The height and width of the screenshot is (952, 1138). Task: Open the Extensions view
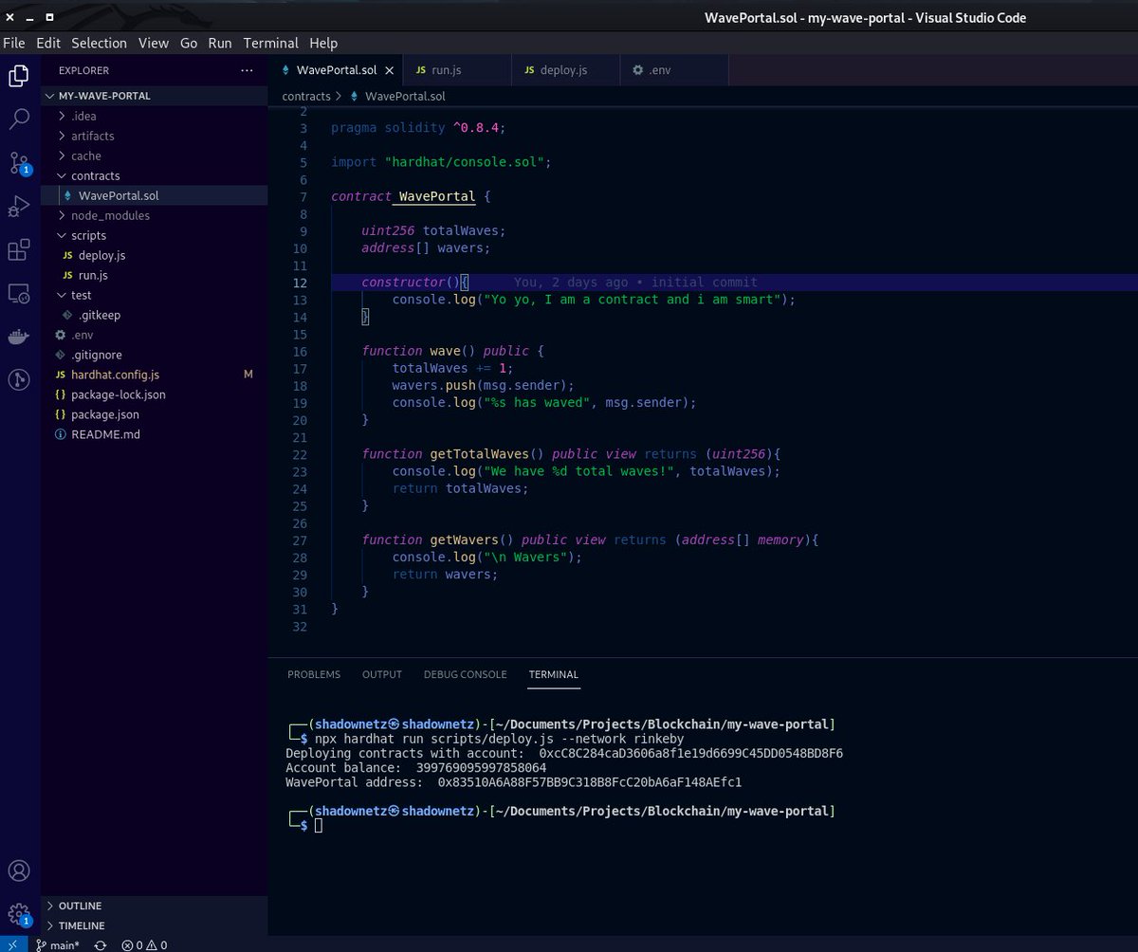pos(19,250)
